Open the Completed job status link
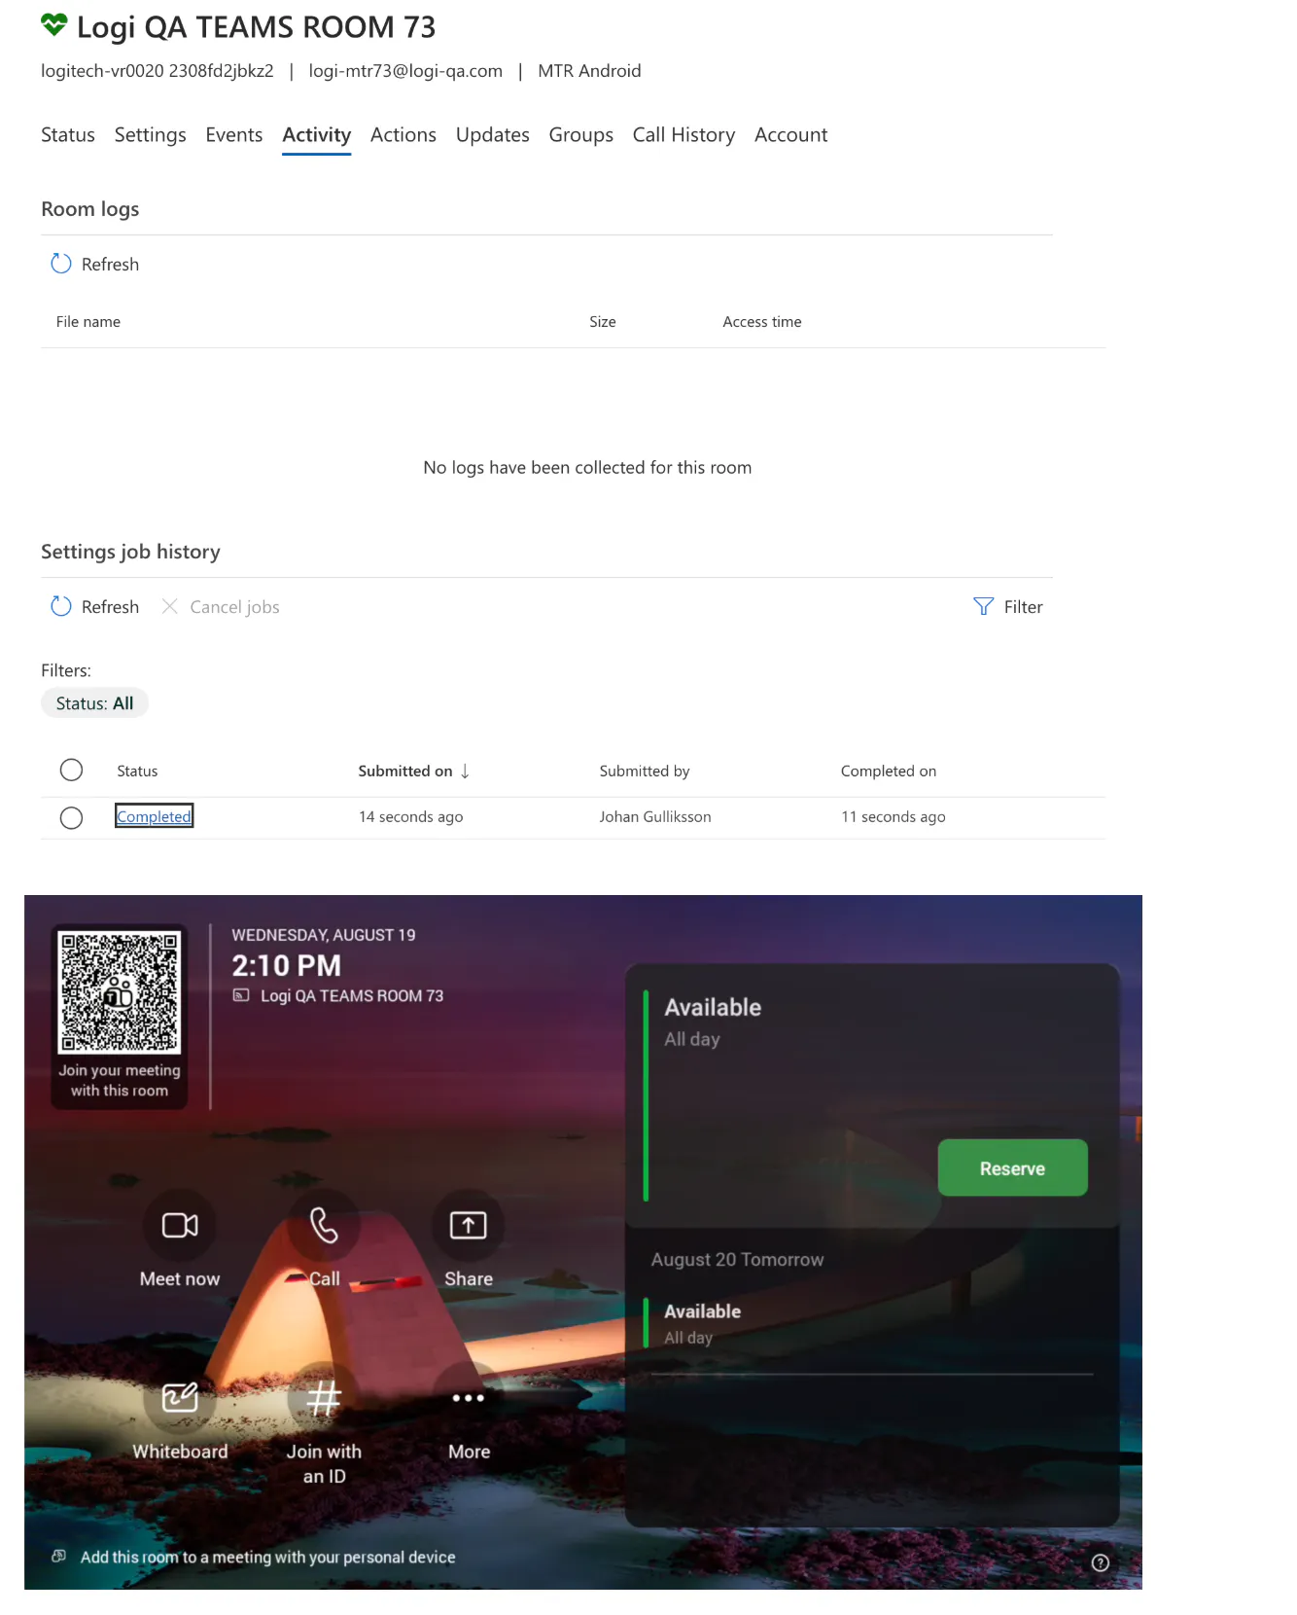 pos(155,816)
